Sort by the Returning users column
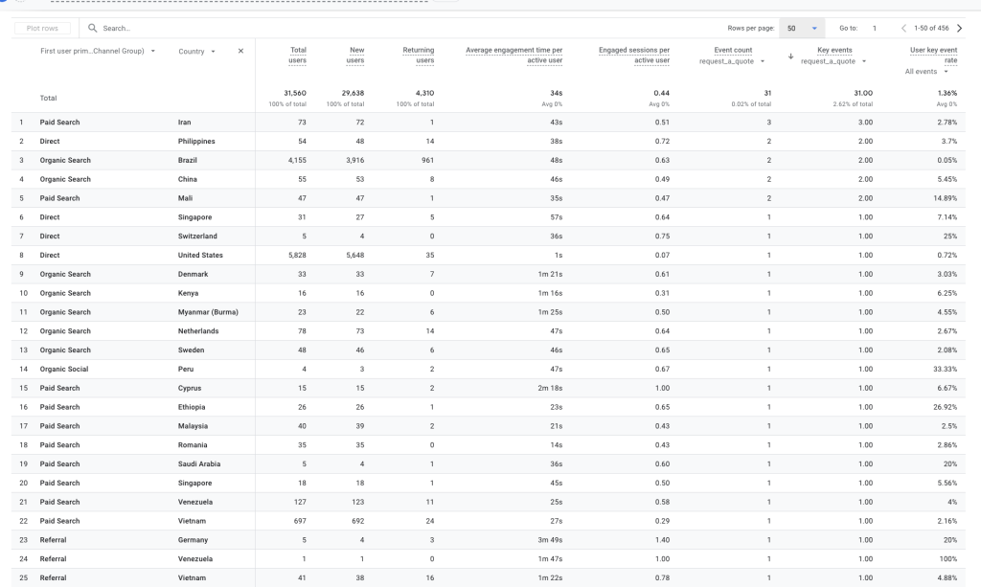This screenshot has height=587, width=981. (x=418, y=56)
